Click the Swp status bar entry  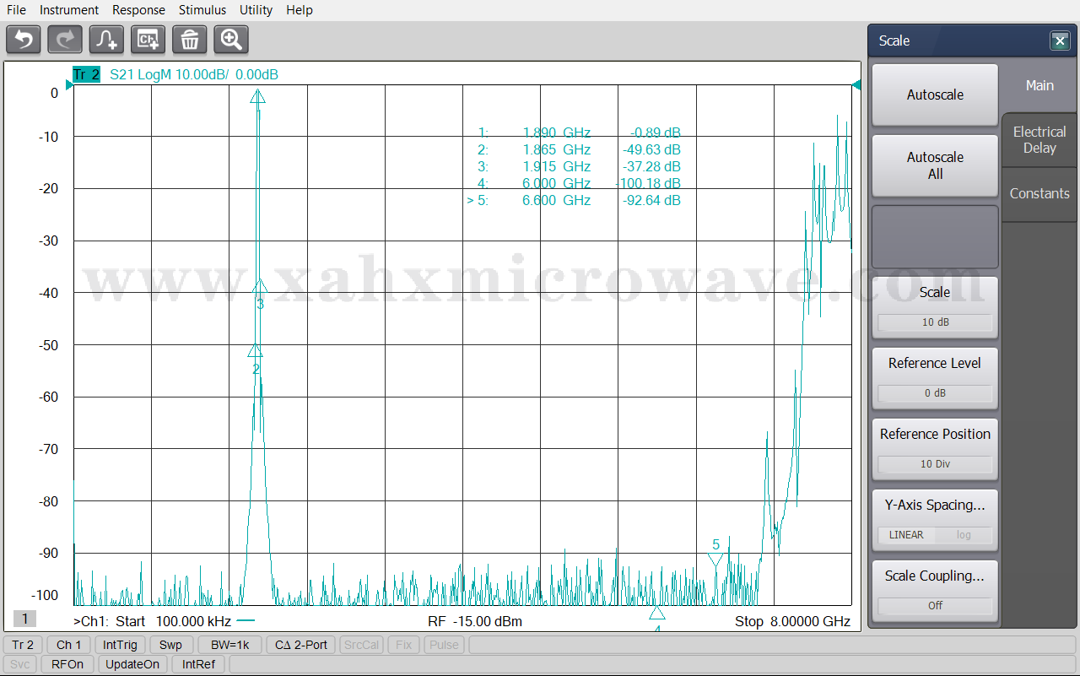pos(170,645)
